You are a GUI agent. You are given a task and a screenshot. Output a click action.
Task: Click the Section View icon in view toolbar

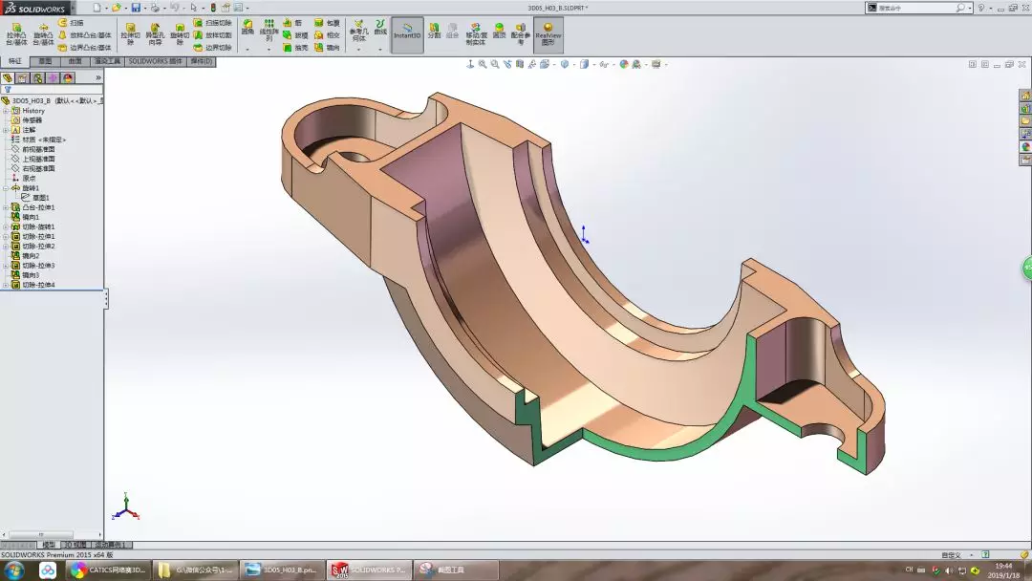[x=519, y=64]
